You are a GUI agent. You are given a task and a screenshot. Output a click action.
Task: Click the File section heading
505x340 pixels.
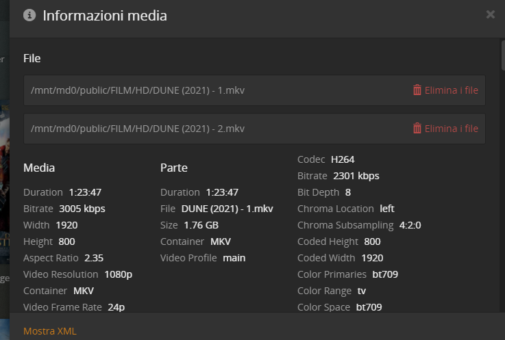click(x=32, y=58)
